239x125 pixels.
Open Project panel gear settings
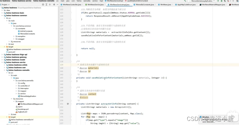coord(54,4)
